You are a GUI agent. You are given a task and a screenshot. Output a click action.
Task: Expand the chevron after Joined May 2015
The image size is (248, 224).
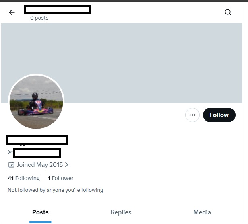click(67, 164)
